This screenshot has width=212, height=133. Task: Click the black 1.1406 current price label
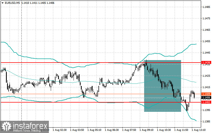tap(206, 98)
